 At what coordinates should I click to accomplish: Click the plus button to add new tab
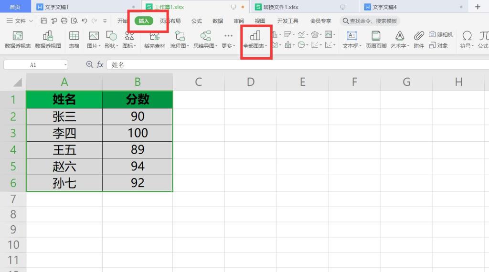478,7
